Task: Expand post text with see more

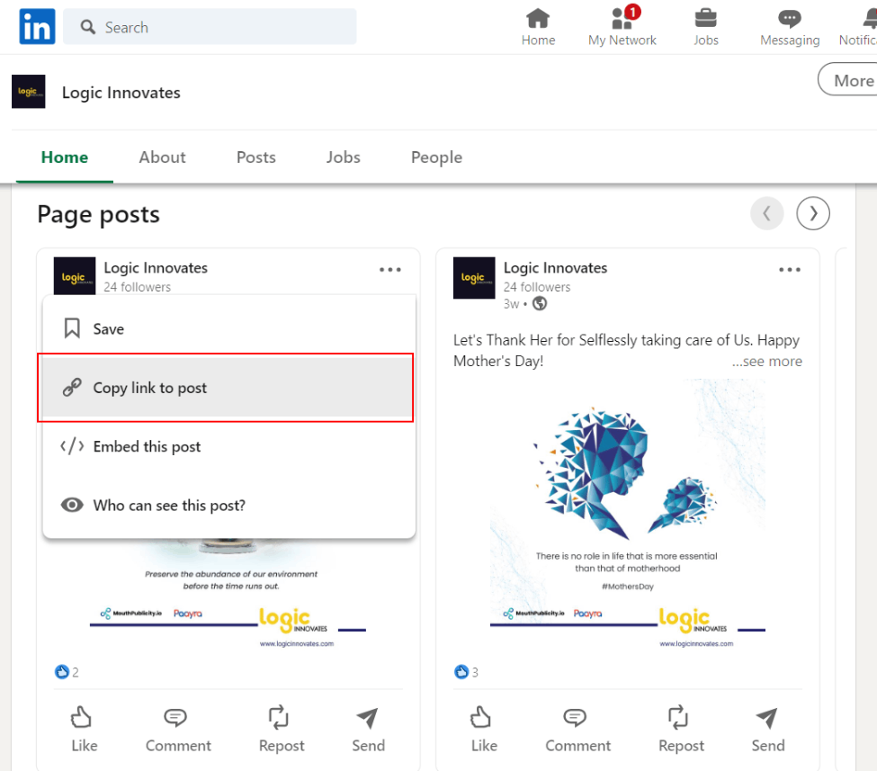Action: (x=767, y=362)
